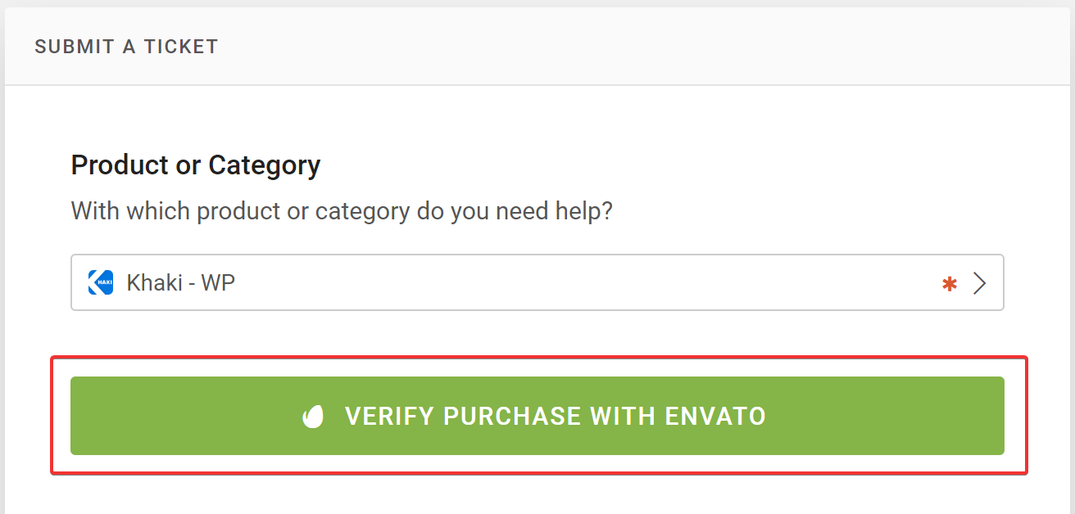
Task: Select the 'Khaki - WP' selected product text
Action: pos(180,283)
